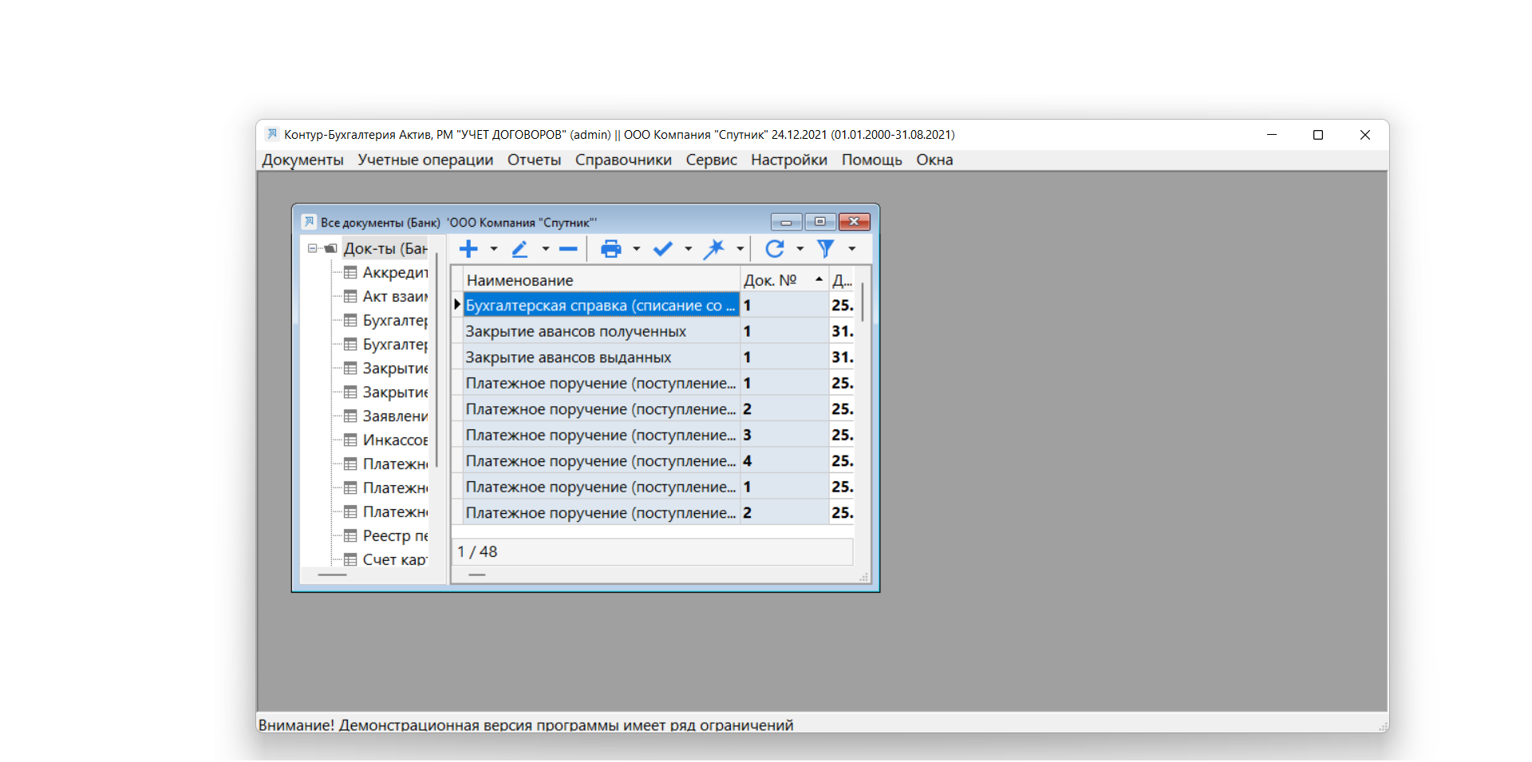This screenshot has width=1532, height=762.
Task: Open the Сервис menu
Action: pyautogui.click(x=711, y=160)
